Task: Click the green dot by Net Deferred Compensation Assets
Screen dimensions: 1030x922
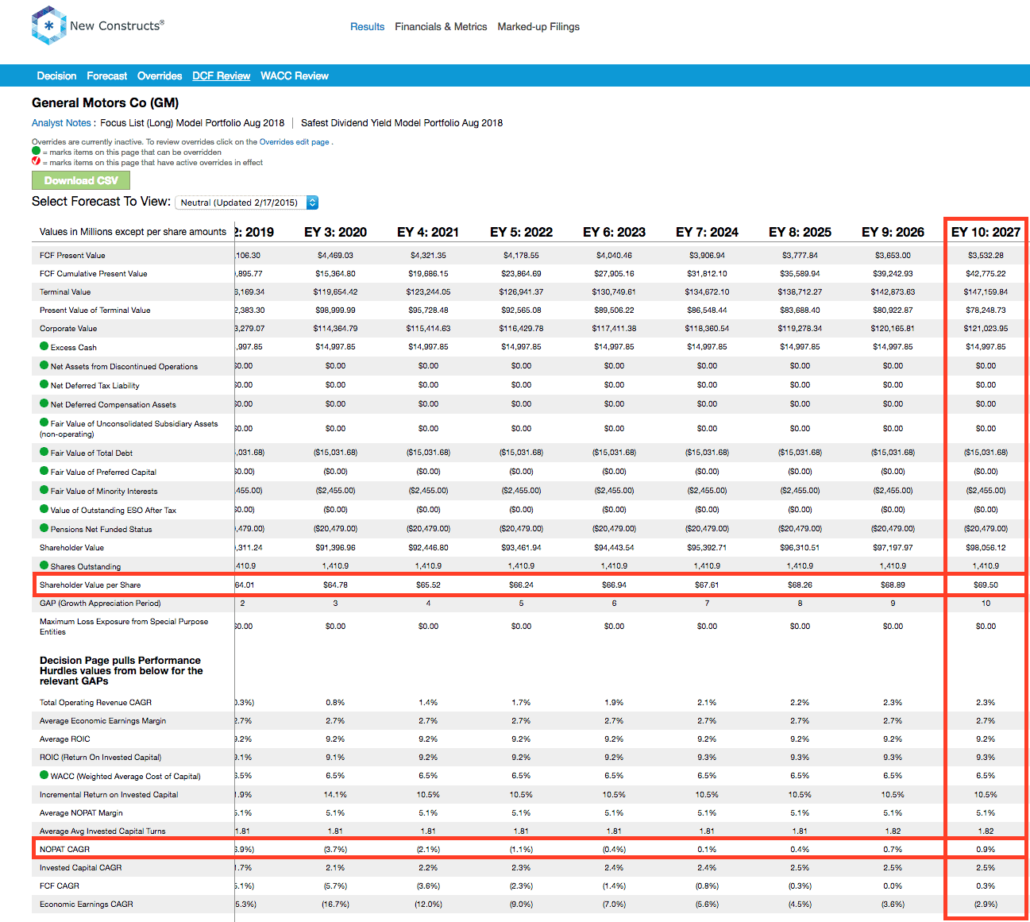Action: [44, 403]
